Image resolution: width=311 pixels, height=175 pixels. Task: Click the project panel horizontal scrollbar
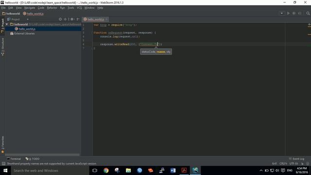click(42, 155)
